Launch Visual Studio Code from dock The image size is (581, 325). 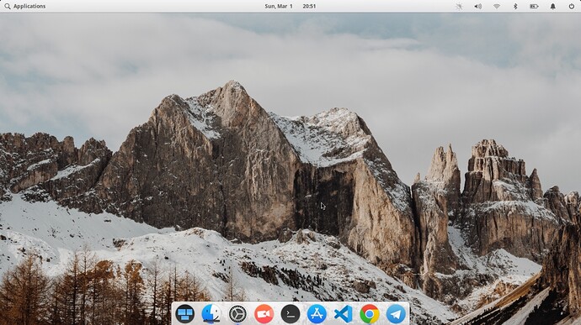coord(343,314)
